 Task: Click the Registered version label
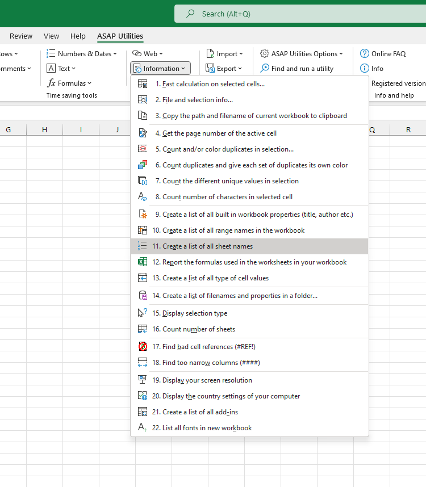398,83
